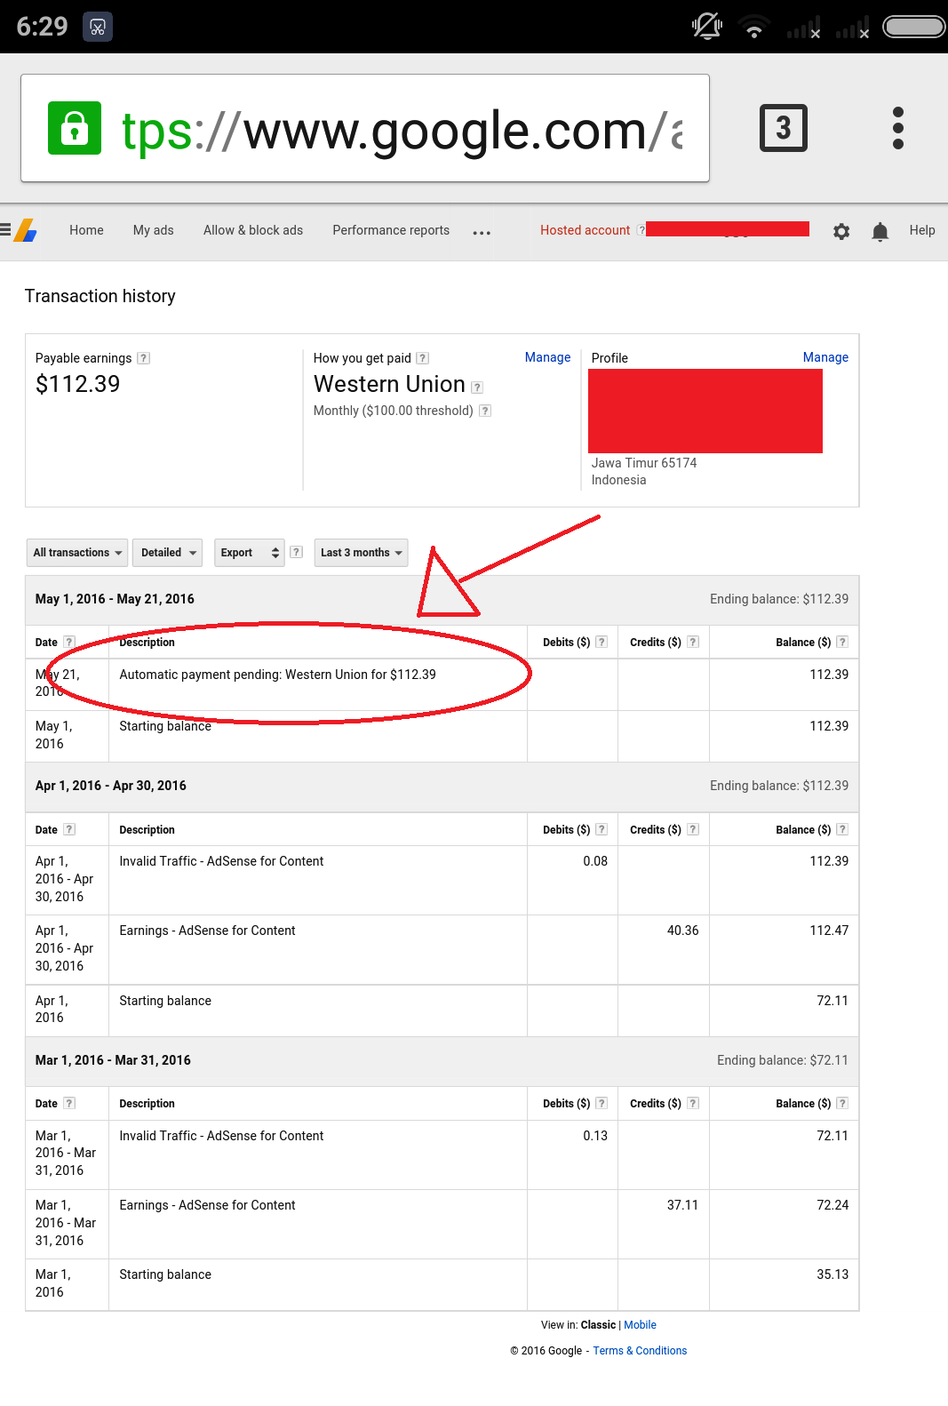Image resolution: width=948 pixels, height=1406 pixels.
Task: Click the Apr 1, 2016 - Apr 30, 2016 header
Action: [x=111, y=786]
